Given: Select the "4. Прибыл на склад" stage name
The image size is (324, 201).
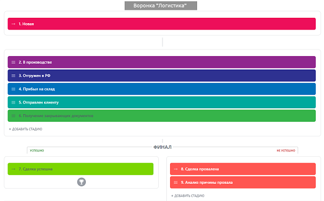Looking at the screenshot, I should coord(37,89).
